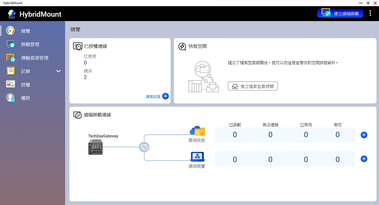
Task: Add a remote device mount with plus icon
Action: [x=364, y=159]
